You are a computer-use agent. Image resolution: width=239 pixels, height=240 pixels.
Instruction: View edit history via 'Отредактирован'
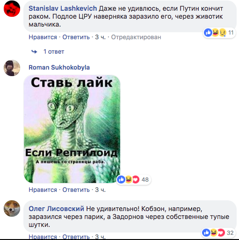point(136,37)
